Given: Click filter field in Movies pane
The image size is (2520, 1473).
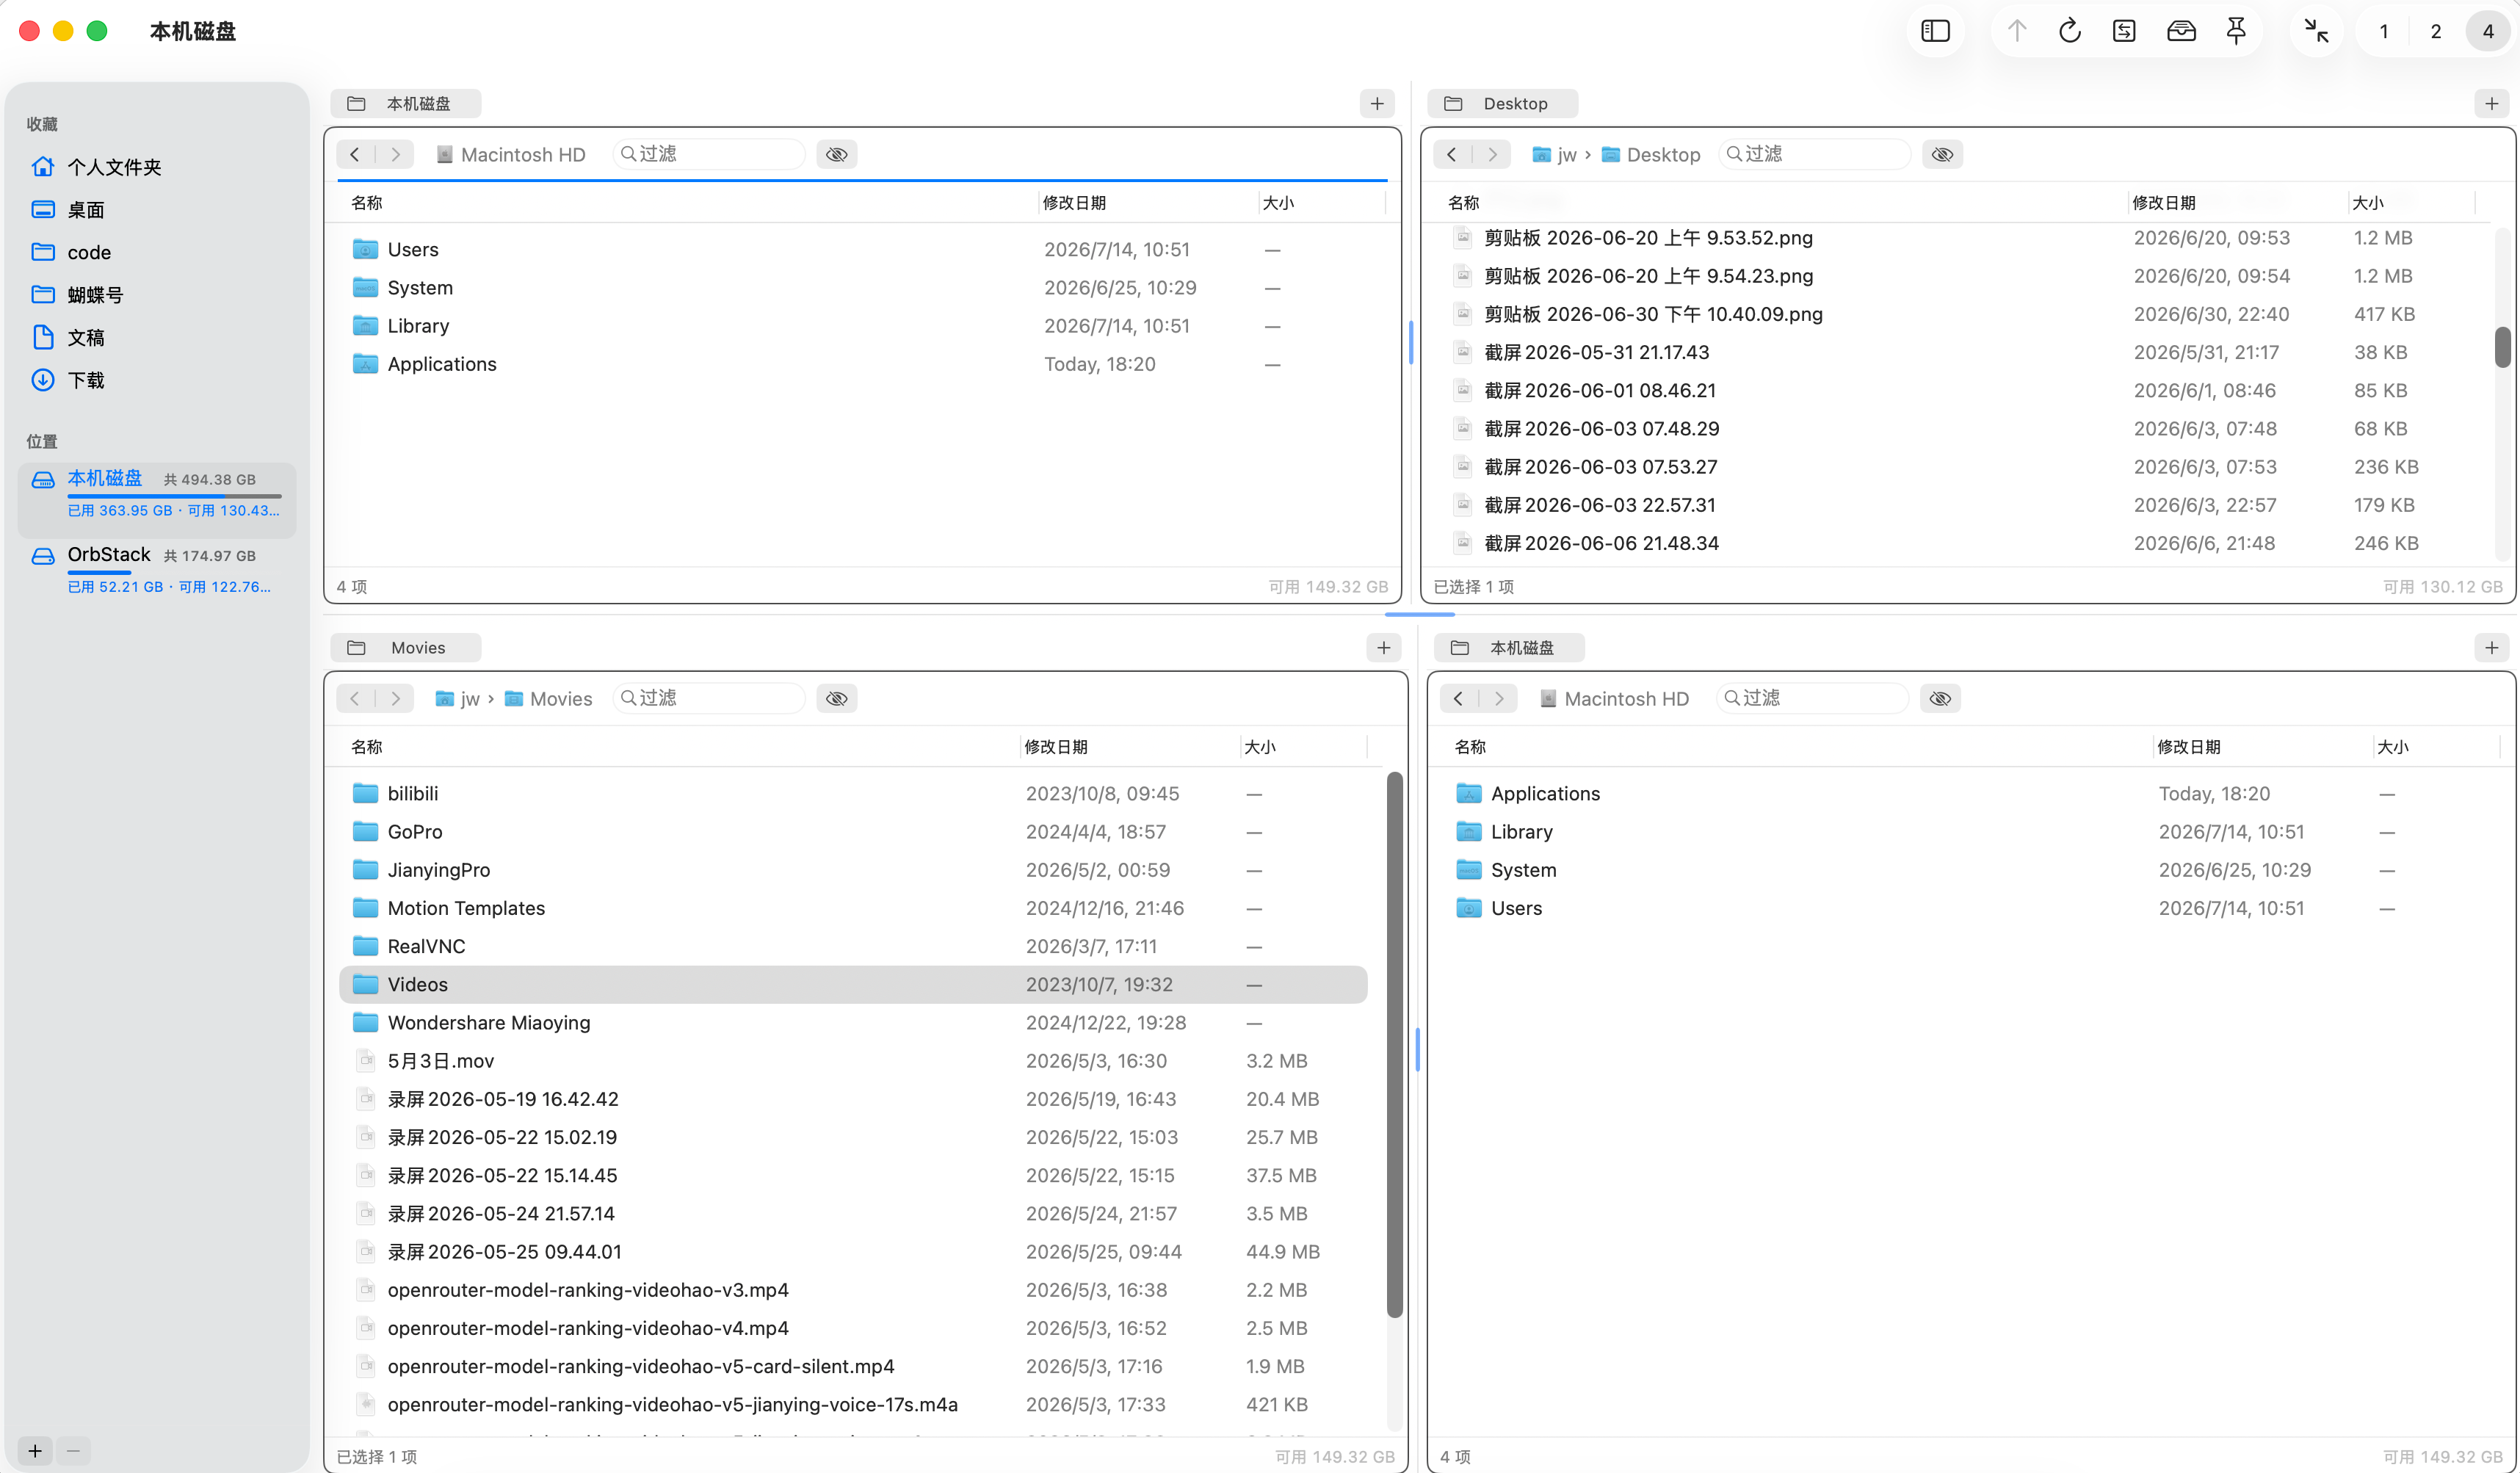Looking at the screenshot, I should coord(709,698).
